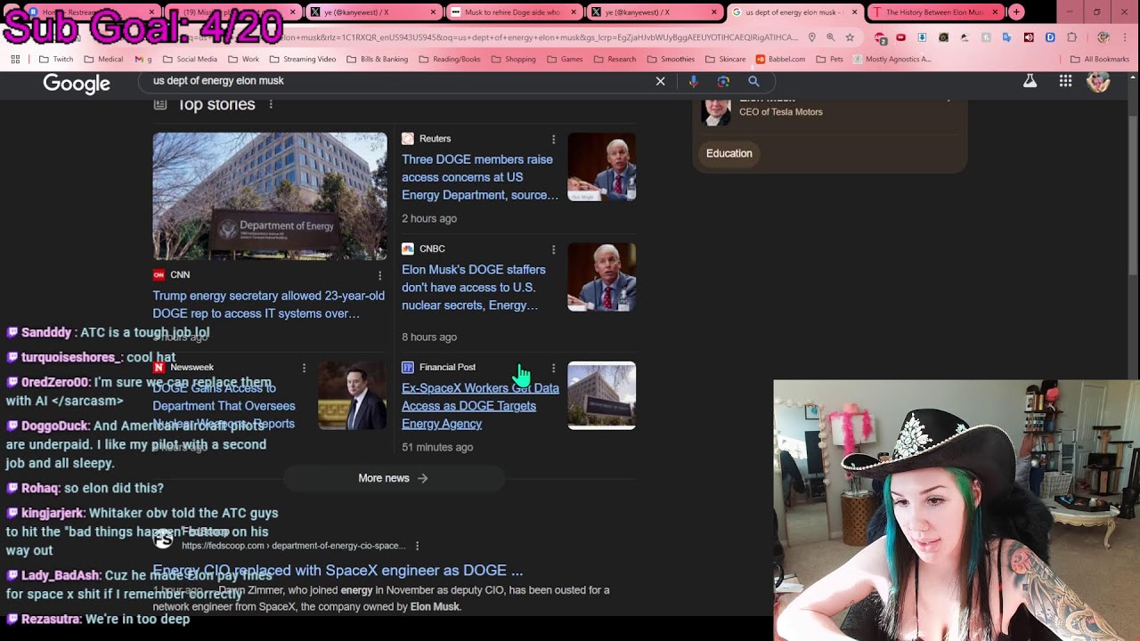This screenshot has height=641, width=1140.
Task: Click the Financial Post story thumbnail image
Action: pyautogui.click(x=602, y=395)
